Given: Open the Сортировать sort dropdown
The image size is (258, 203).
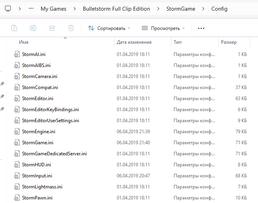Looking at the screenshot, I should (109, 28).
